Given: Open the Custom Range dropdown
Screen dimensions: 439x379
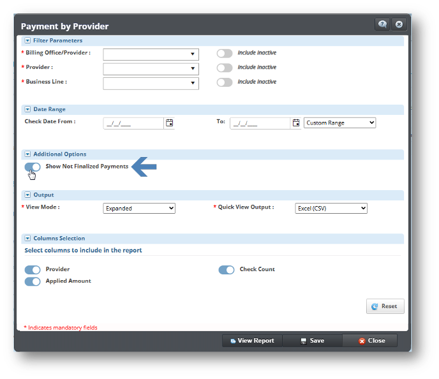Looking at the screenshot, I should 340,123.
